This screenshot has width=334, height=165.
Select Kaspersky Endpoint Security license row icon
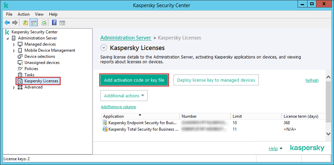tap(105, 123)
